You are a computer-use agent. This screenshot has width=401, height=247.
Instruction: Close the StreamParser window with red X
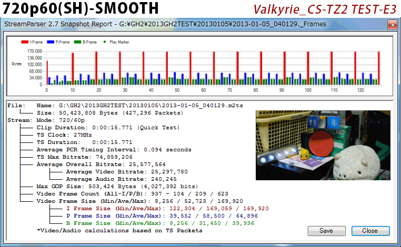click(x=392, y=24)
